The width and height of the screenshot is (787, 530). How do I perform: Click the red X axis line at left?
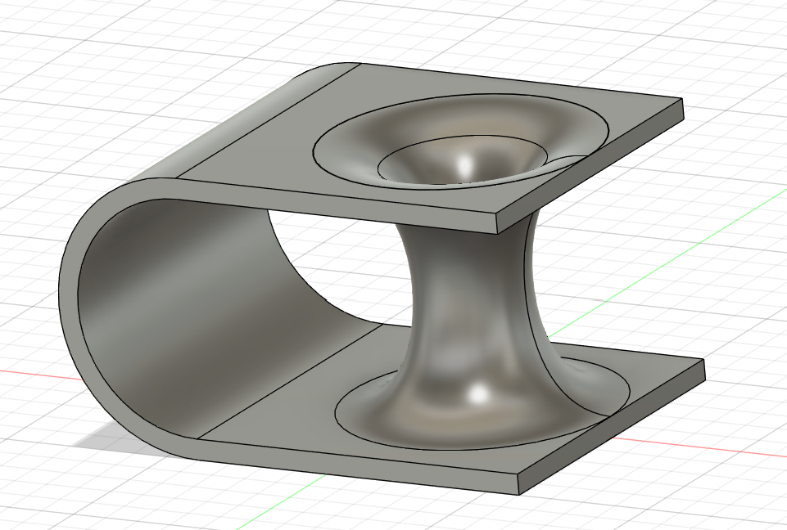coord(30,374)
